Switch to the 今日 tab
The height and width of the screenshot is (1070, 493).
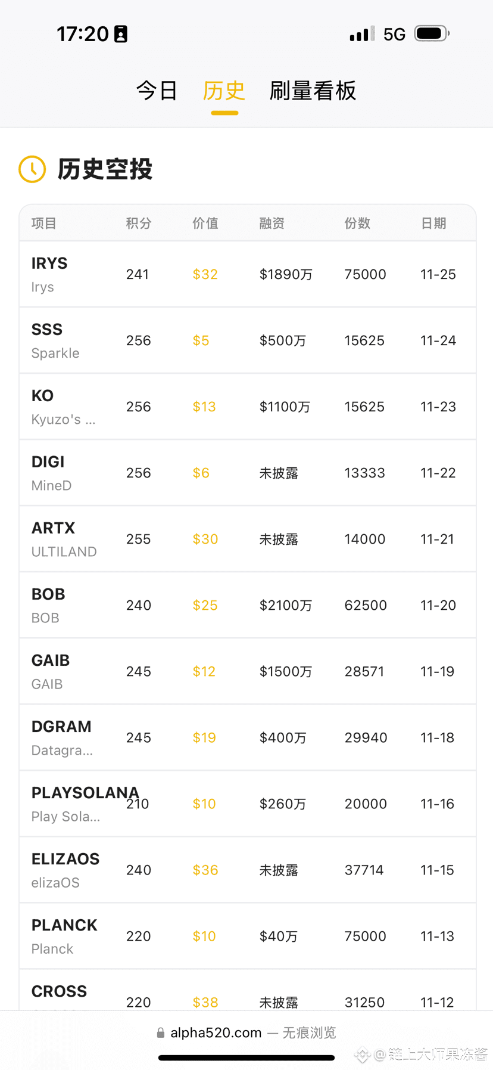(x=157, y=91)
